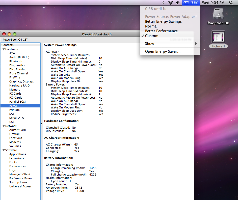Collapse the Network tree section

click(4, 126)
